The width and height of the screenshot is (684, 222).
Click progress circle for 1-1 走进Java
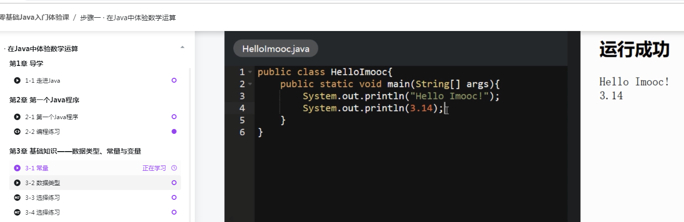(174, 80)
